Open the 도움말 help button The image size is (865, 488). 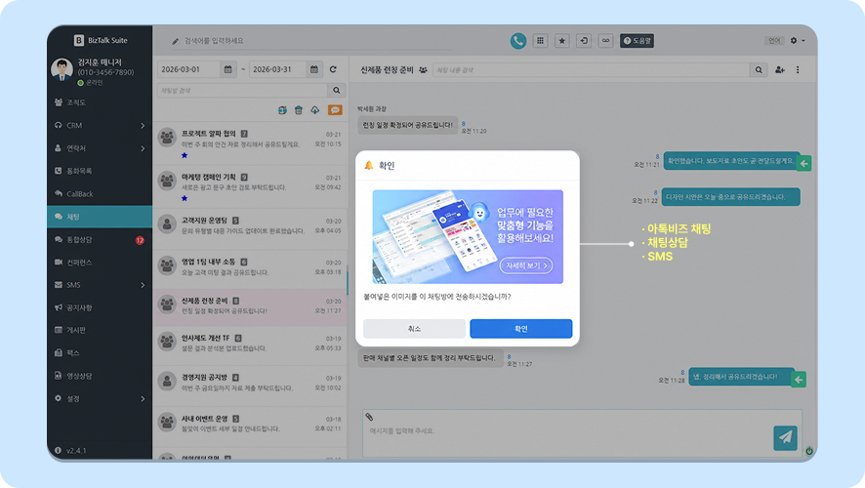[637, 41]
